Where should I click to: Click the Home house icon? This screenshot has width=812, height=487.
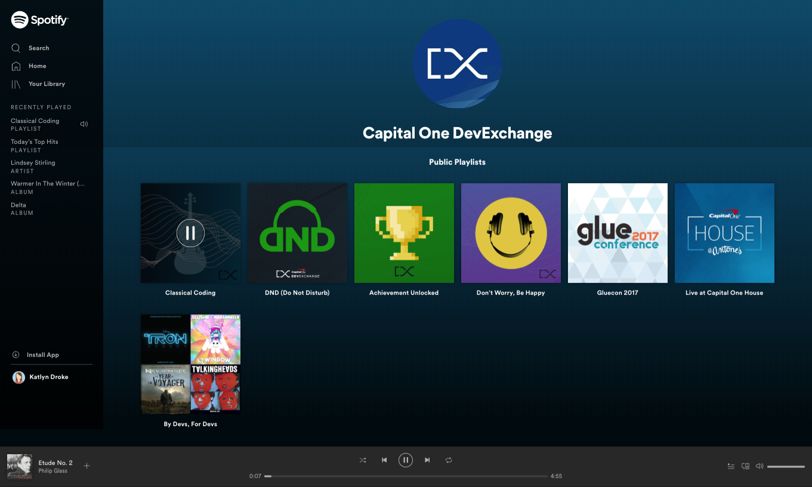pos(16,66)
